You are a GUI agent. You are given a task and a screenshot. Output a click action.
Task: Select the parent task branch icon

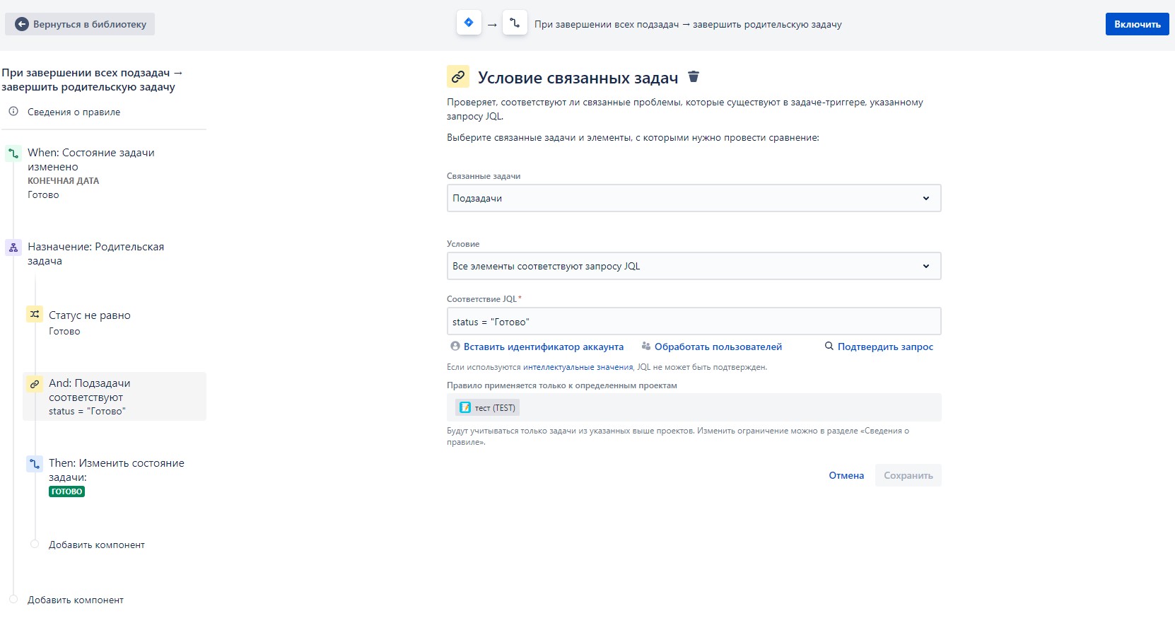[13, 248]
